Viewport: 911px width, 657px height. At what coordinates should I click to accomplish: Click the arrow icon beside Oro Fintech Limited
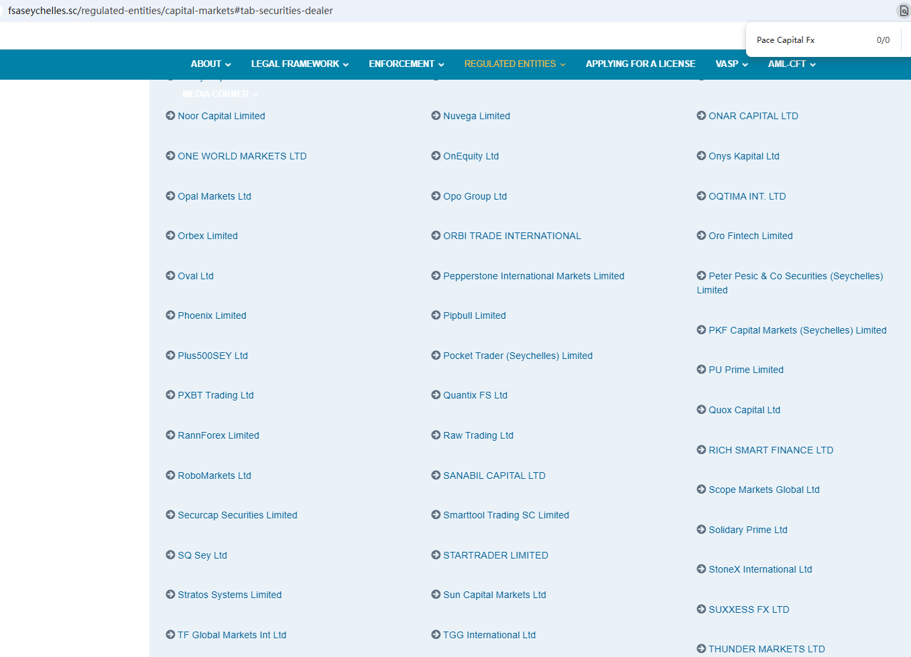coord(701,236)
